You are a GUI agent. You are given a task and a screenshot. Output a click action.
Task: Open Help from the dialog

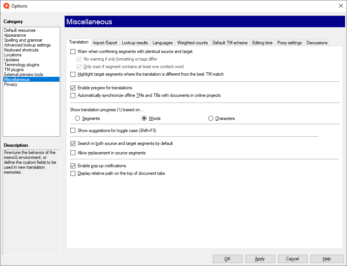click(x=327, y=259)
